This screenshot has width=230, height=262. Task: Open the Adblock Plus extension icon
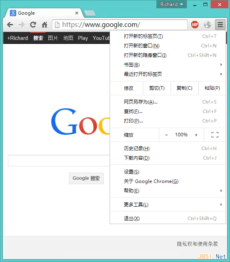coord(195,25)
